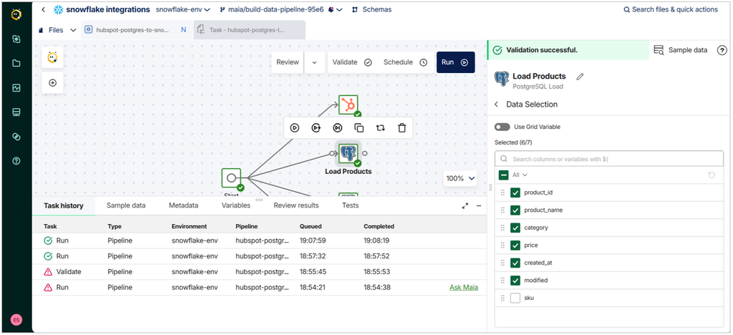Toggle the Use Grid Variable switch
Image resolution: width=733 pixels, height=335 pixels.
tap(502, 127)
